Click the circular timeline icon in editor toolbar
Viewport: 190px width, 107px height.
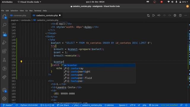click(x=175, y=15)
